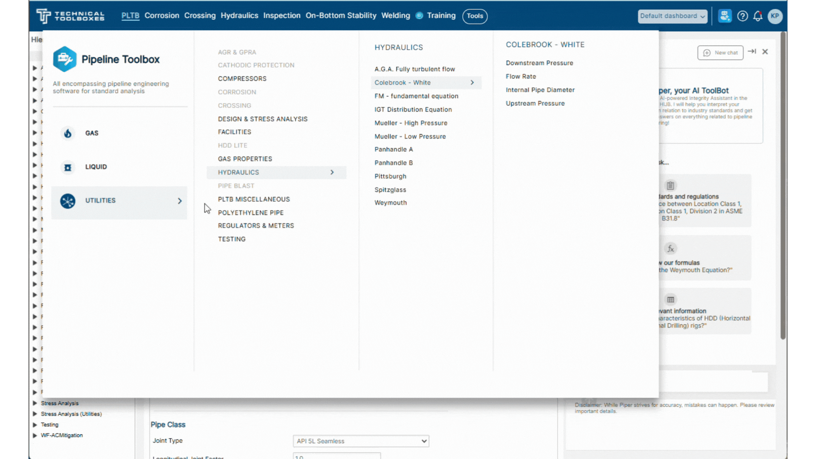The height and width of the screenshot is (459, 816).
Task: Click the fx formulas suggestion icon
Action: pos(671,249)
